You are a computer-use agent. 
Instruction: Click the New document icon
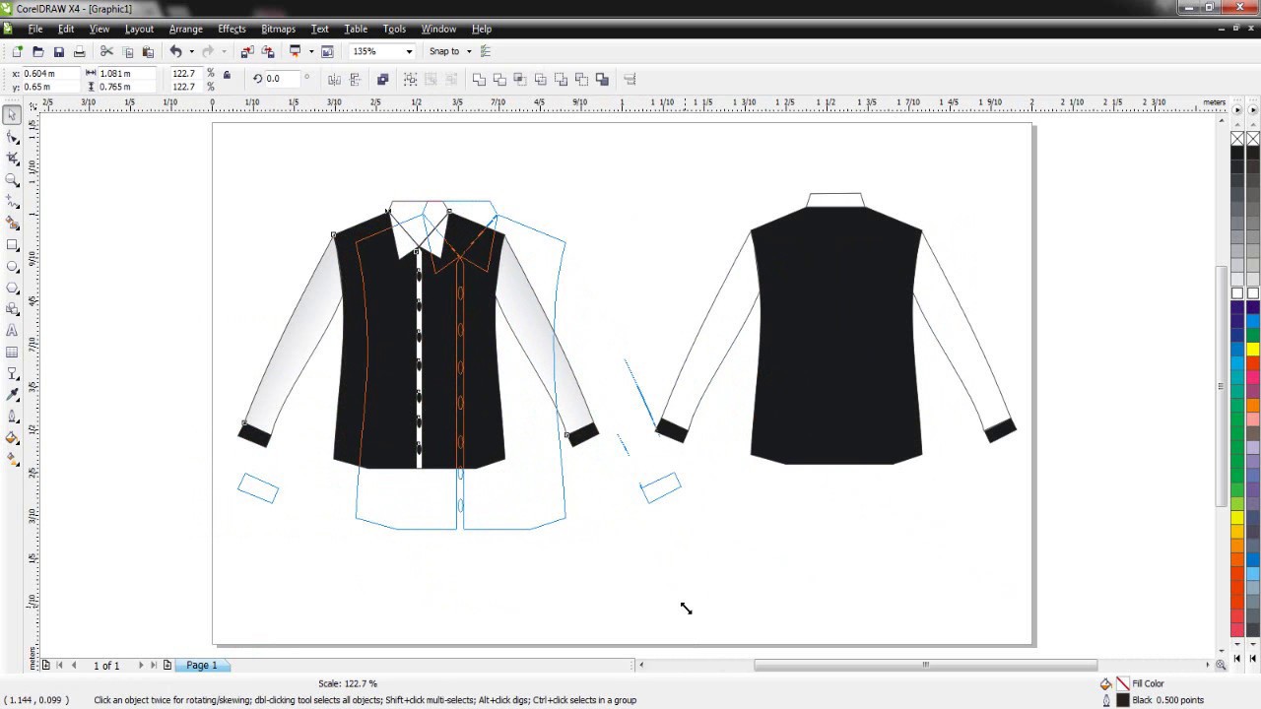tap(17, 51)
